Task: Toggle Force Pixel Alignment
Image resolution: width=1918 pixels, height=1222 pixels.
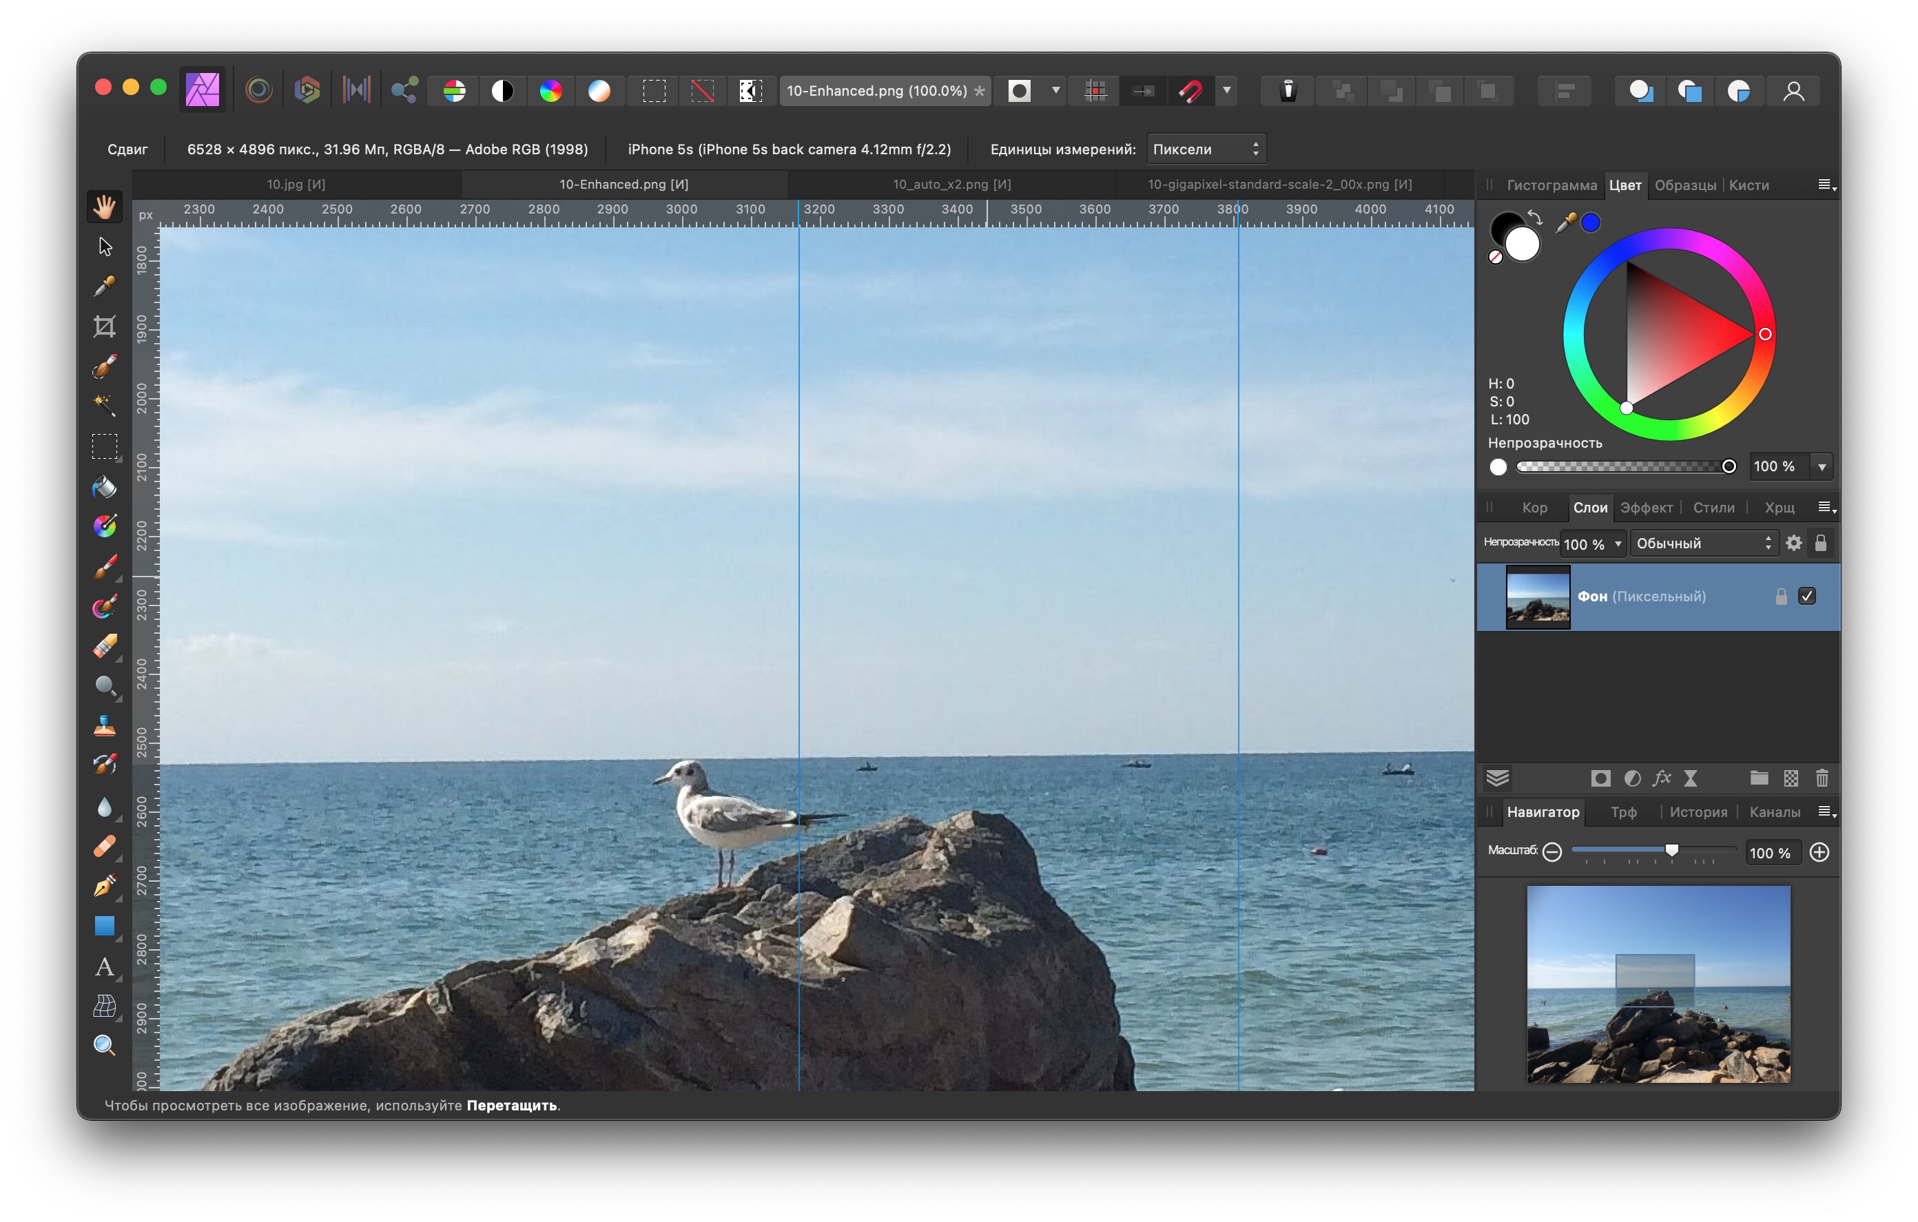Action: point(1144,91)
